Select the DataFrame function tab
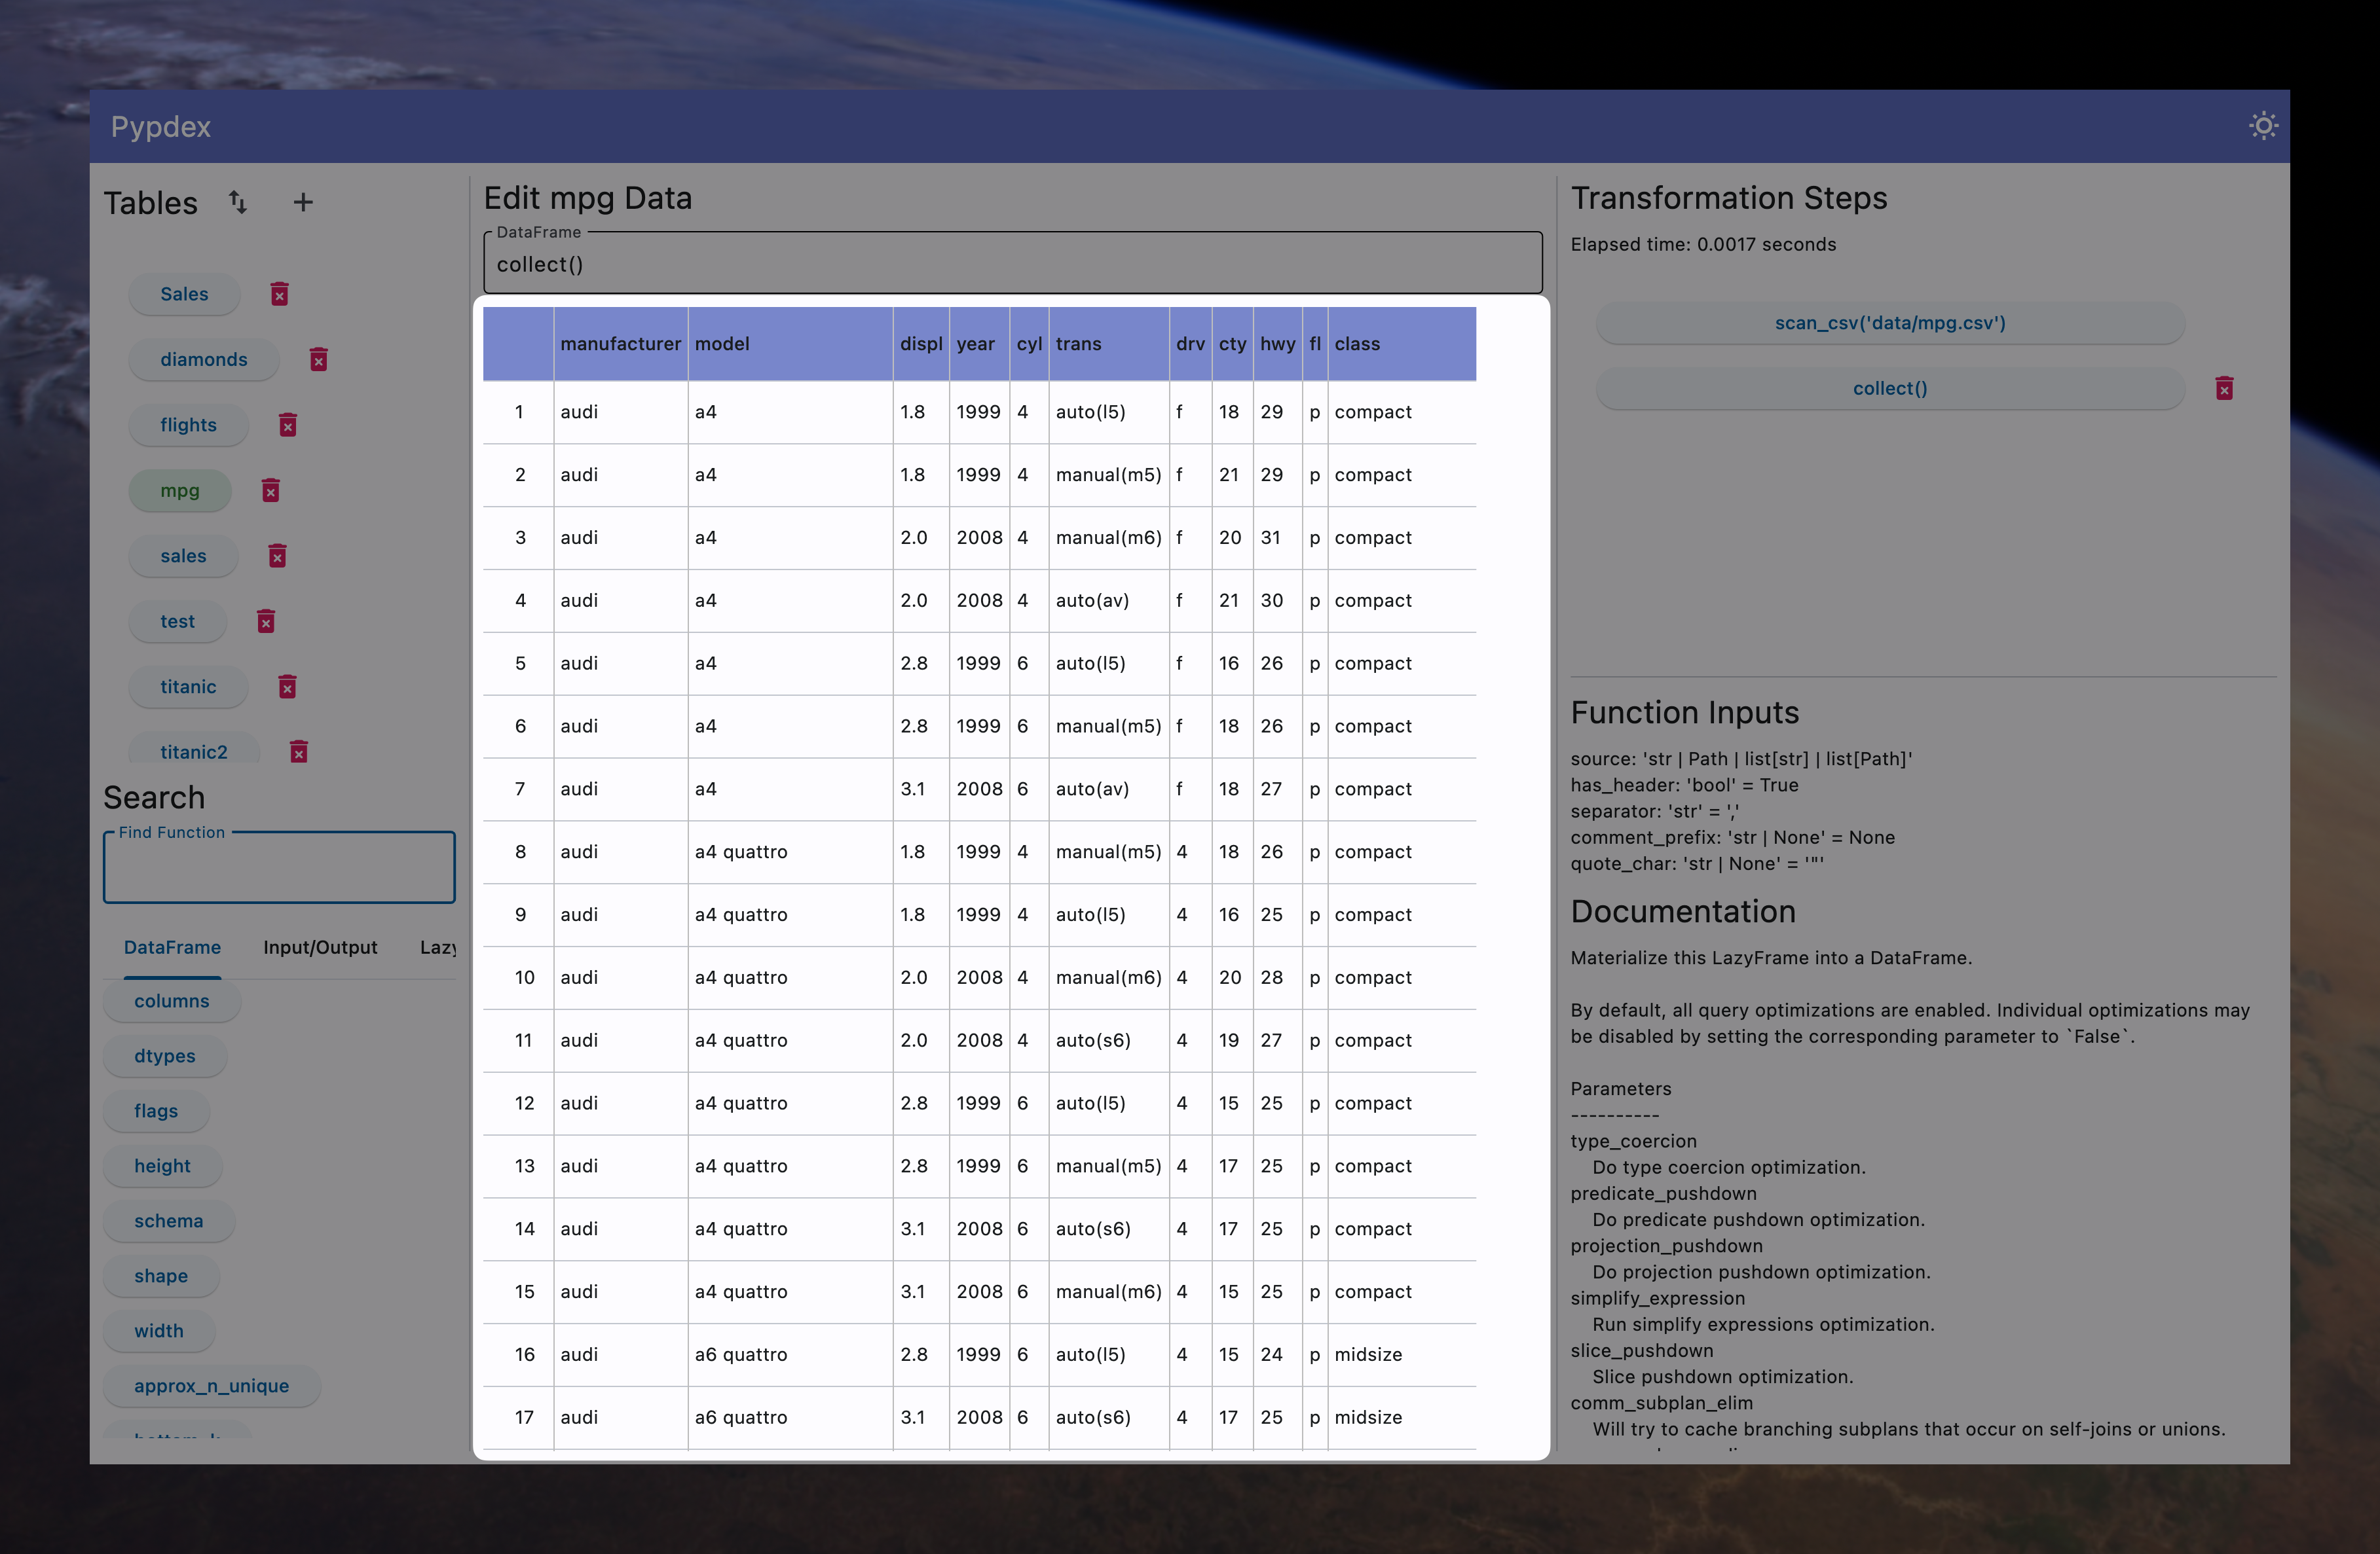Screen dimensions: 2380x1554 click(172, 947)
